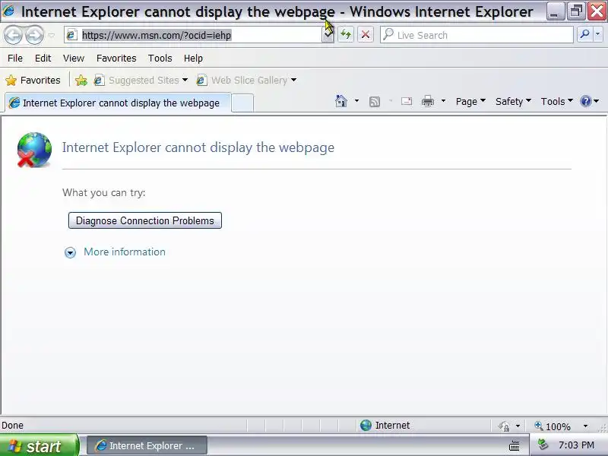Click the 100% zoom level button
Viewport: 608px width, 456px height.
[x=553, y=426]
